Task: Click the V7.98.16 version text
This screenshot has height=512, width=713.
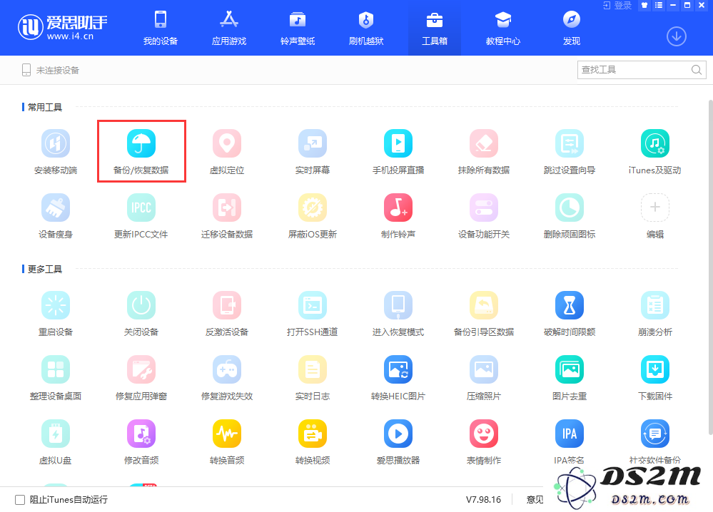Action: pyautogui.click(x=483, y=500)
